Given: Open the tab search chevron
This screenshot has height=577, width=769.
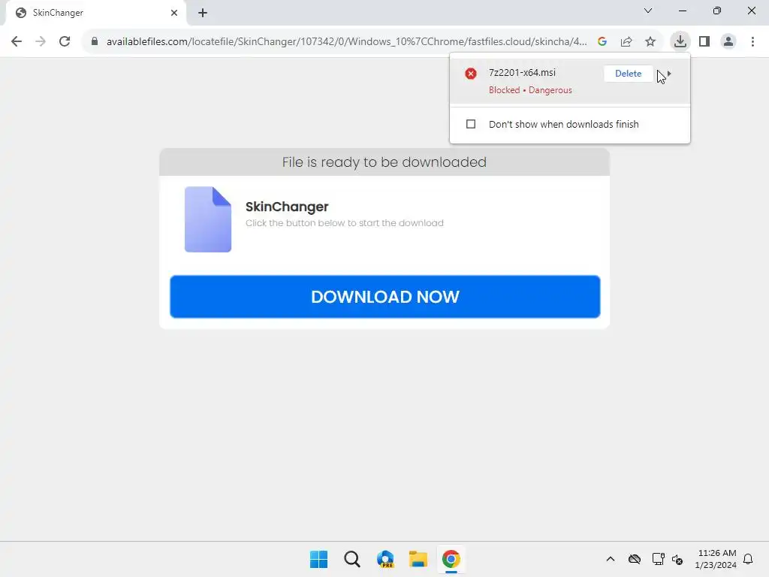Looking at the screenshot, I should [648, 11].
